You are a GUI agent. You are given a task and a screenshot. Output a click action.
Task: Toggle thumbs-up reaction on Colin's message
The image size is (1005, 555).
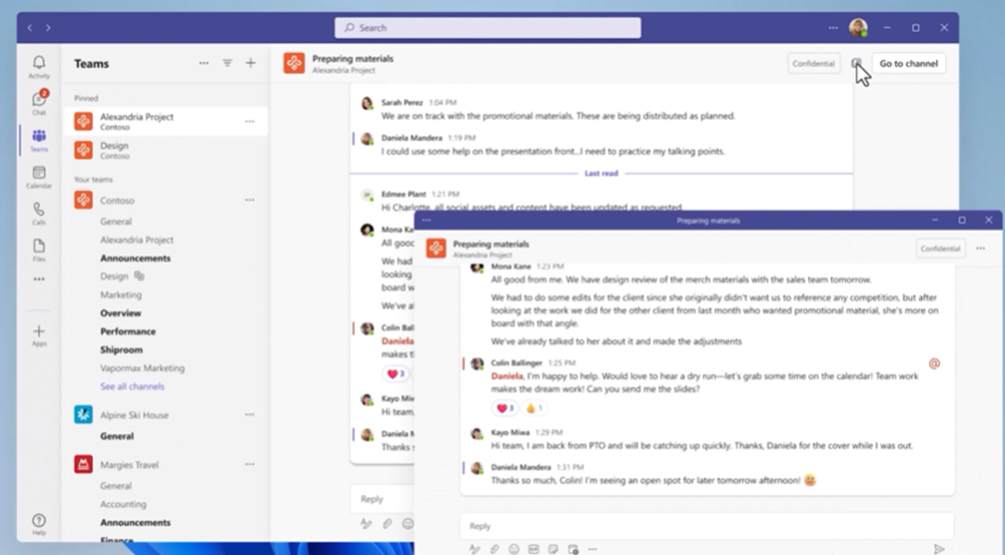tap(534, 409)
